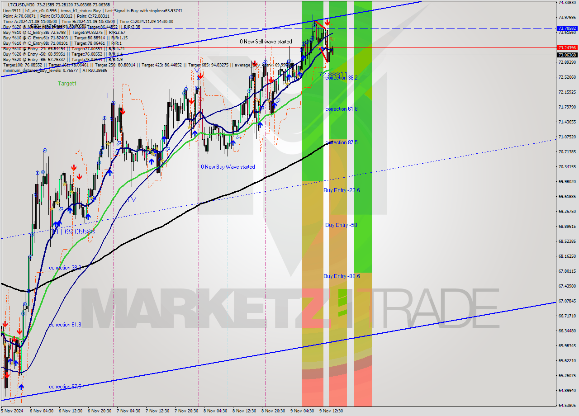
Task: Click the '5 Nov 2024' time axis label
Action: click(x=13, y=411)
